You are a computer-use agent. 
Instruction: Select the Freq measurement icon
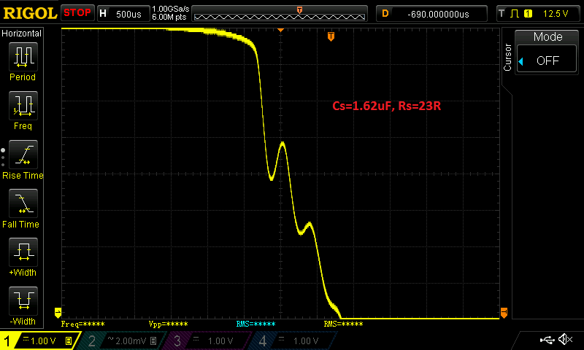click(x=23, y=106)
